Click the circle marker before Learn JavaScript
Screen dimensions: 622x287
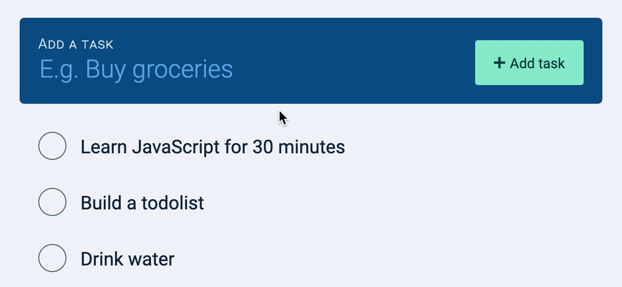pos(52,147)
